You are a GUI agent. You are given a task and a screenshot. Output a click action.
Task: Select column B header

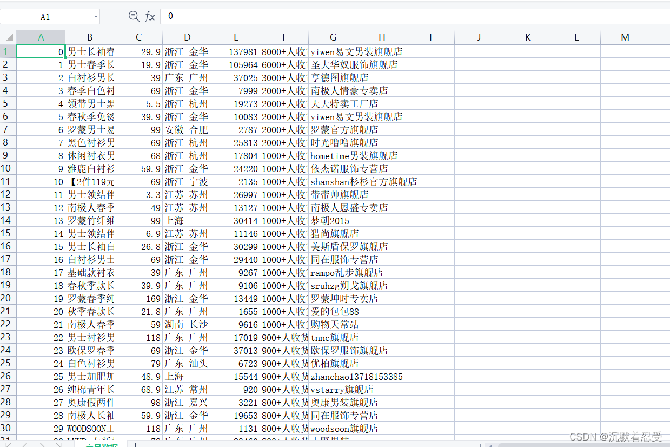[x=90, y=37]
